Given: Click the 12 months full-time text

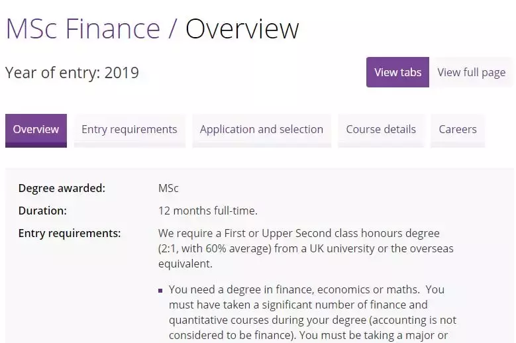Looking at the screenshot, I should pyautogui.click(x=207, y=211).
